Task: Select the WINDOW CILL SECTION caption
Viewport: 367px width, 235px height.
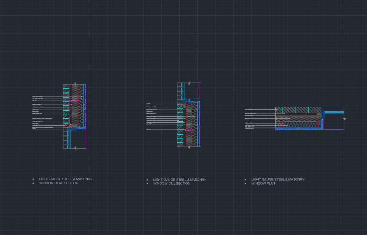Action: pyautogui.click(x=172, y=184)
